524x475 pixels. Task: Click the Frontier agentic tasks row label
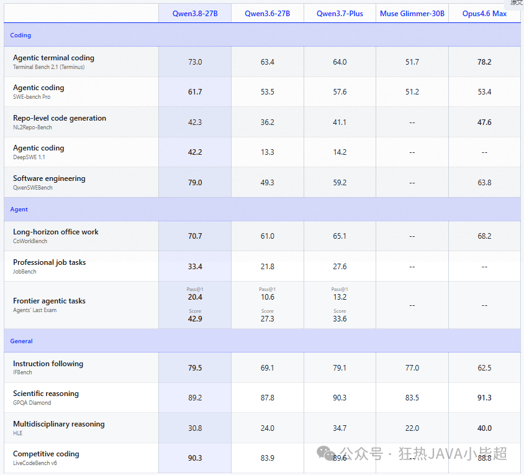pyautogui.click(x=49, y=301)
